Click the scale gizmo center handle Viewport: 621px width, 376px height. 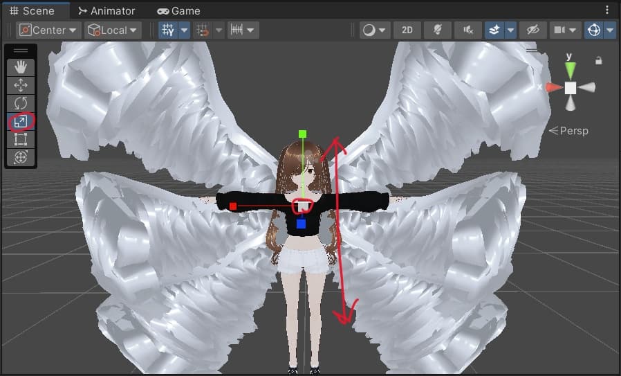pyautogui.click(x=302, y=206)
